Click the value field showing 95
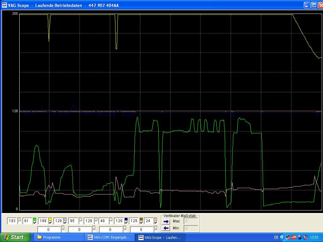 click(73, 221)
